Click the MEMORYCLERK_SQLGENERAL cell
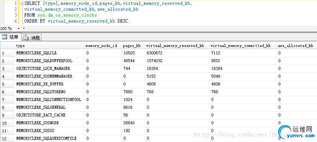Screen dimensions: 317x142 point(49,108)
